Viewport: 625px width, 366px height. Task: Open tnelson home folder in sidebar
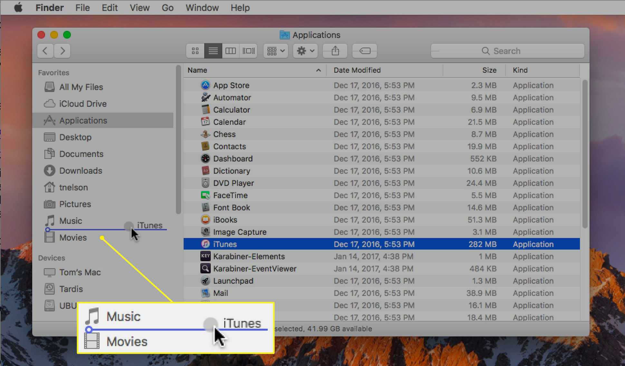tap(103, 188)
